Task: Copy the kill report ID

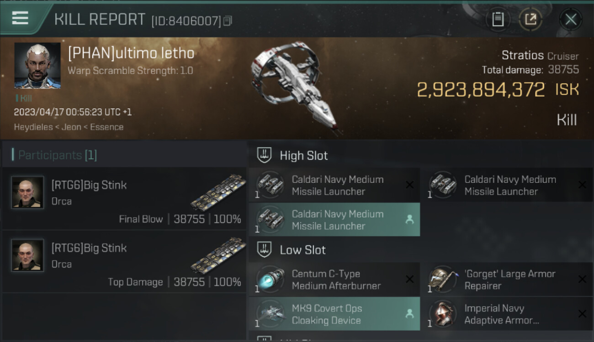Action: click(x=228, y=21)
